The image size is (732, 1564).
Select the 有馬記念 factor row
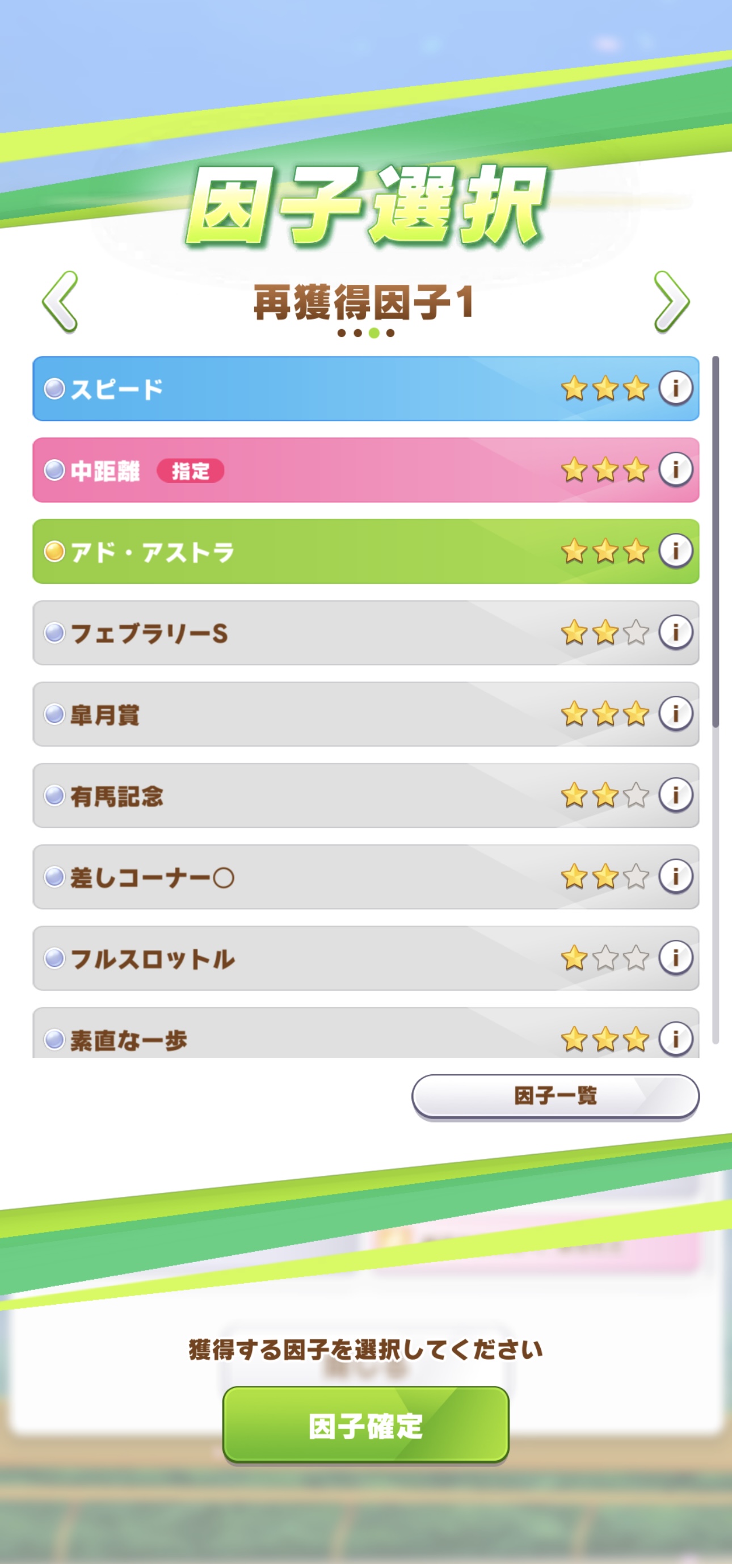[304, 796]
